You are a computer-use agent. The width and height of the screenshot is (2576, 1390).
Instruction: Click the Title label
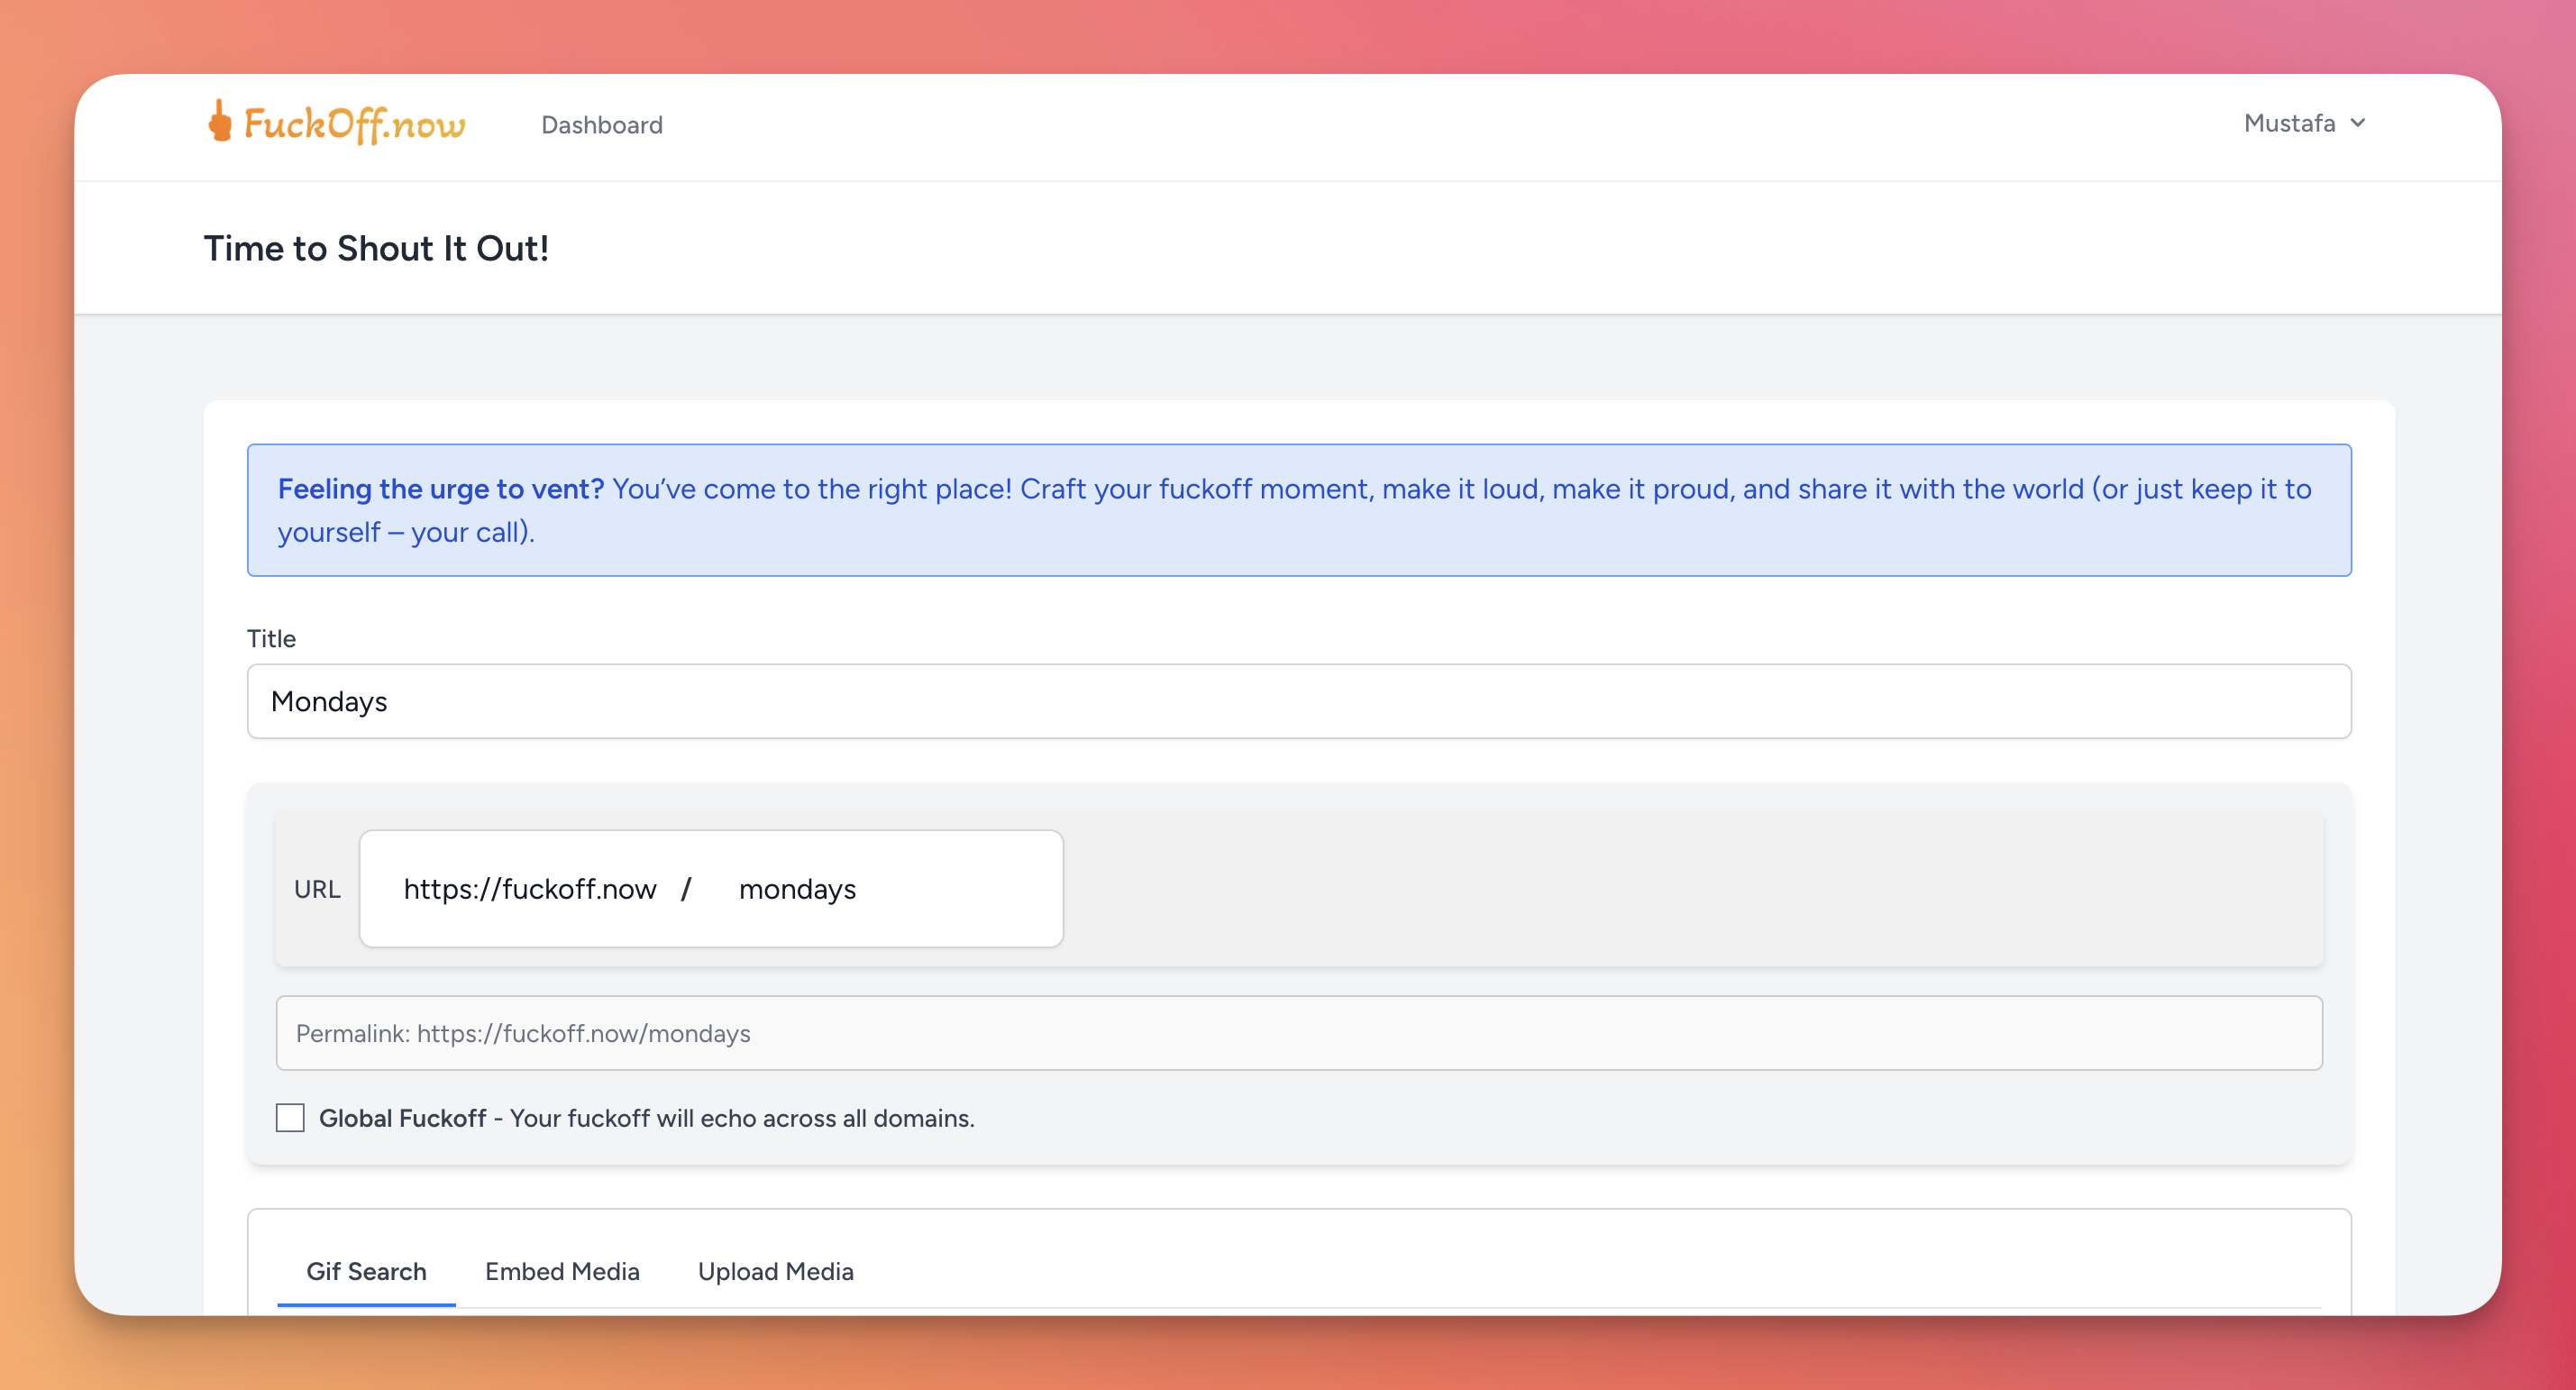(x=271, y=638)
